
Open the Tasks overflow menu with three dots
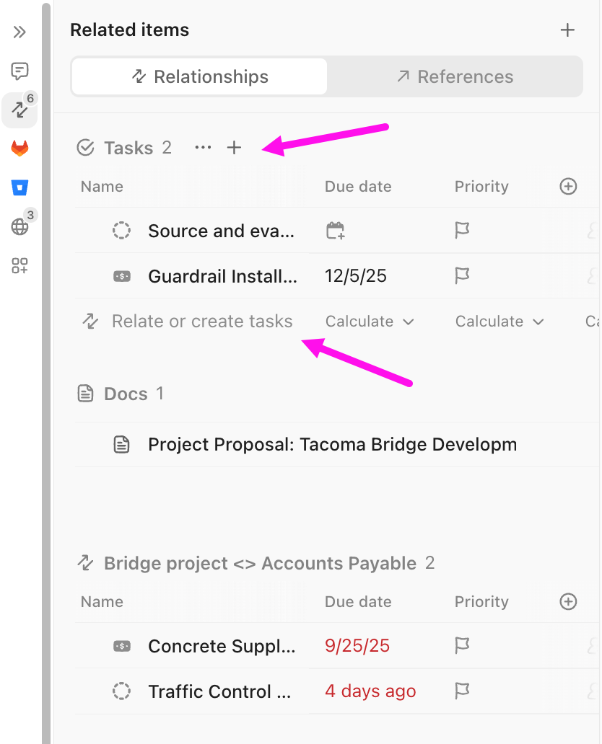click(x=202, y=147)
